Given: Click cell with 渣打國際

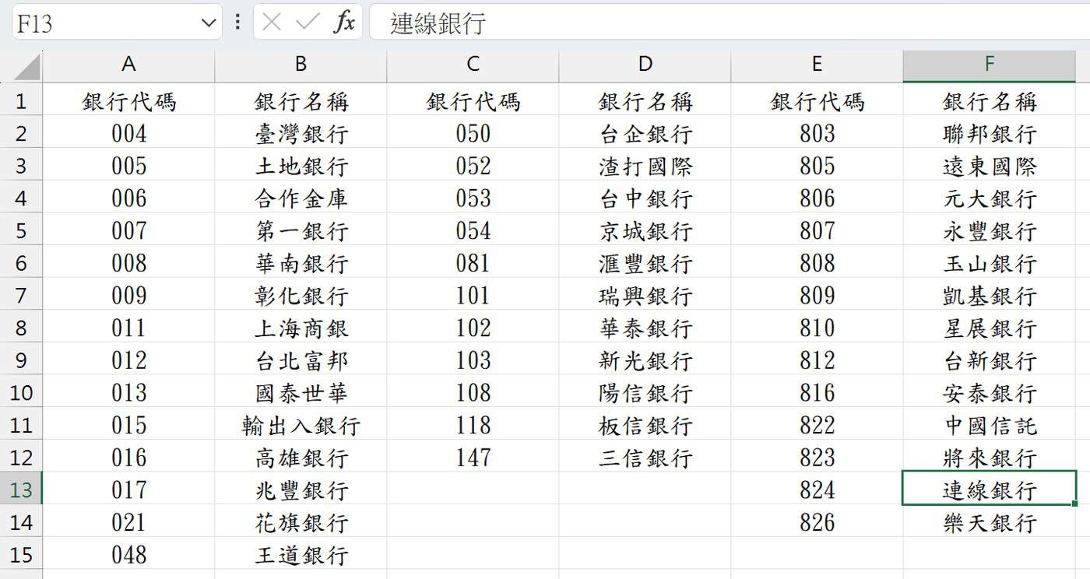Looking at the screenshot, I should pos(645,166).
